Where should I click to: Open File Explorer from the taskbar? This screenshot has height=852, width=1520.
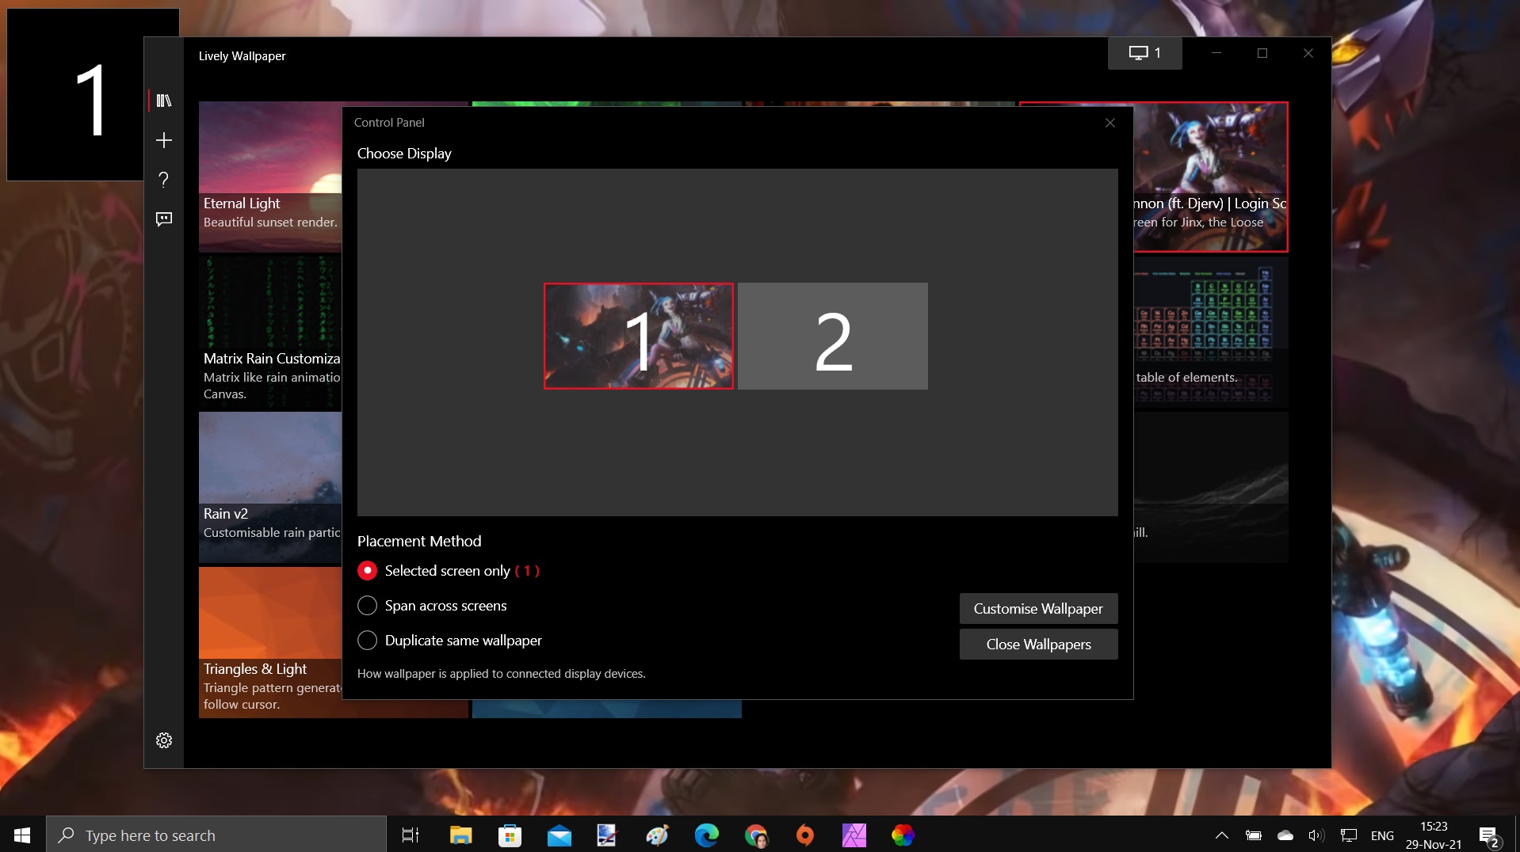click(x=460, y=835)
